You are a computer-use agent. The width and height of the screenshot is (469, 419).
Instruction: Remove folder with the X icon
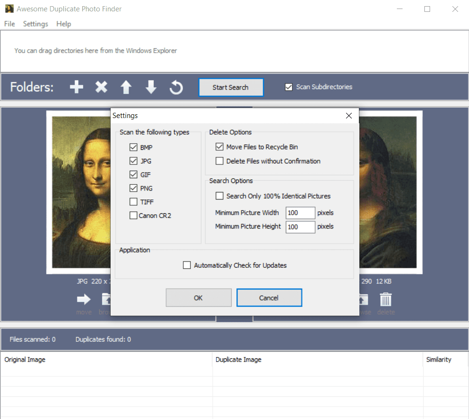click(101, 87)
